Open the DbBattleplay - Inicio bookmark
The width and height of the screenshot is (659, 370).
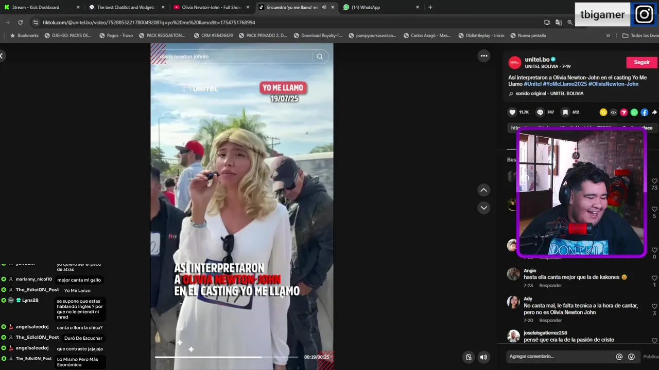pos(481,35)
